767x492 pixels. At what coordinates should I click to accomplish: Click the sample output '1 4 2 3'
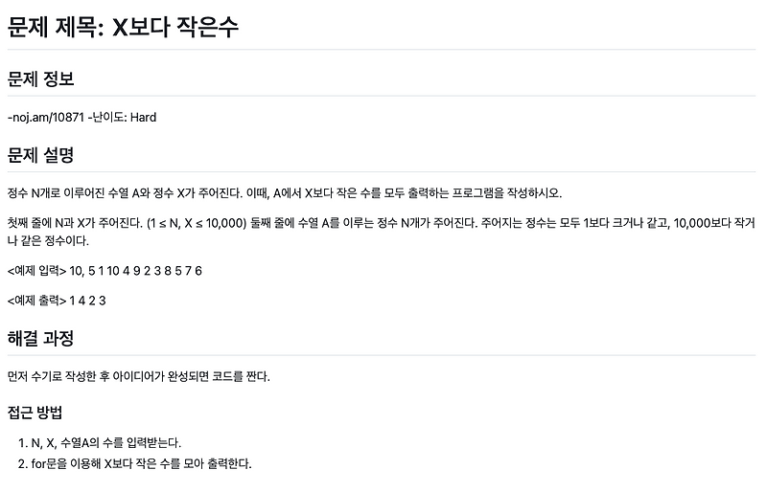tap(87, 301)
